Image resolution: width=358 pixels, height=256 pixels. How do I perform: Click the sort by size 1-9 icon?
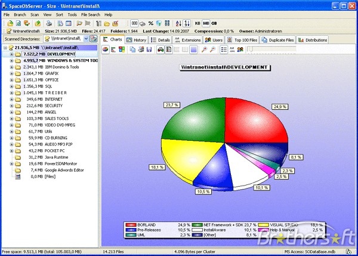[187, 23]
